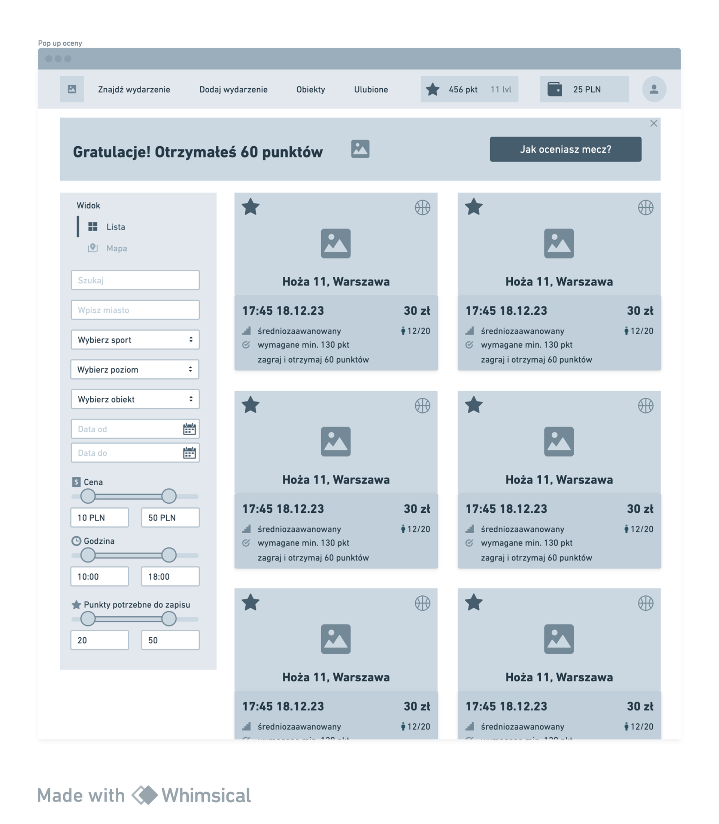719x824 pixels.
Task: Focus the Wpisz miasto input field
Action: point(135,309)
